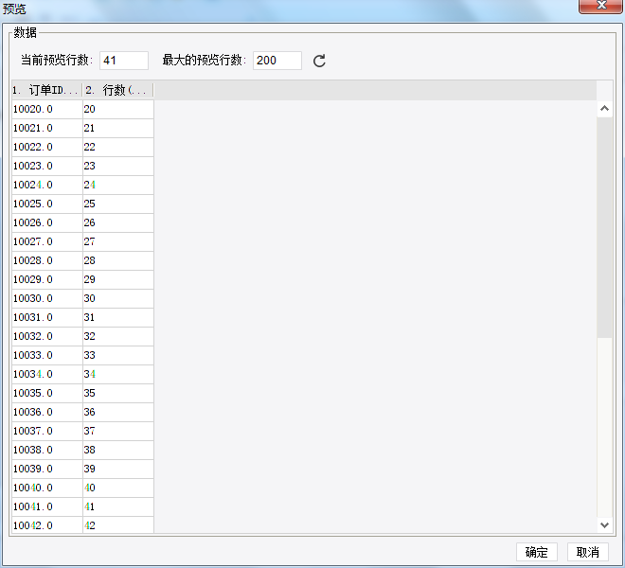Click the 当前预览行数 input field
This screenshot has height=568, width=625.
pyautogui.click(x=124, y=61)
